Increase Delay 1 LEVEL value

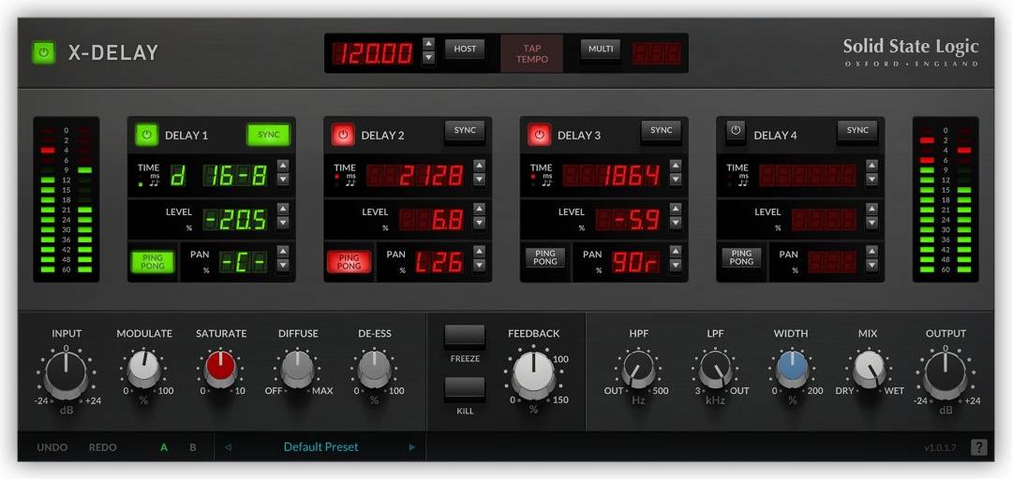[x=283, y=209]
